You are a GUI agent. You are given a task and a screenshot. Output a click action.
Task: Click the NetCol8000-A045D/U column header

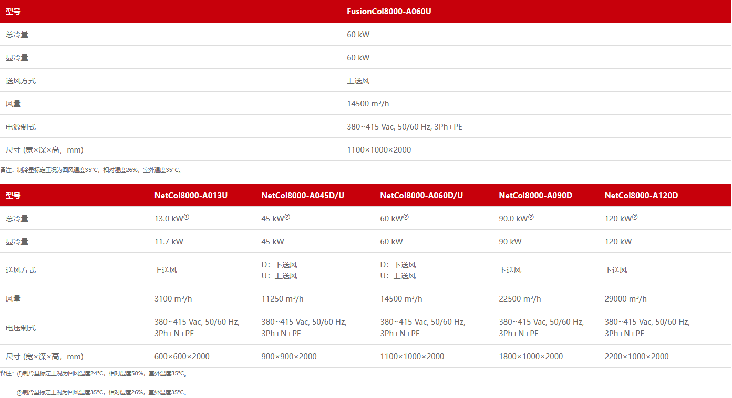coord(303,196)
